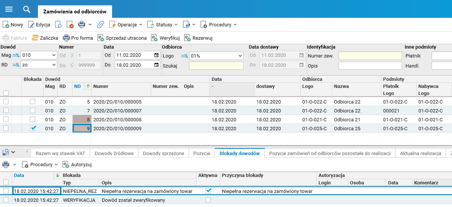Click the Edycja edit button

39,25
